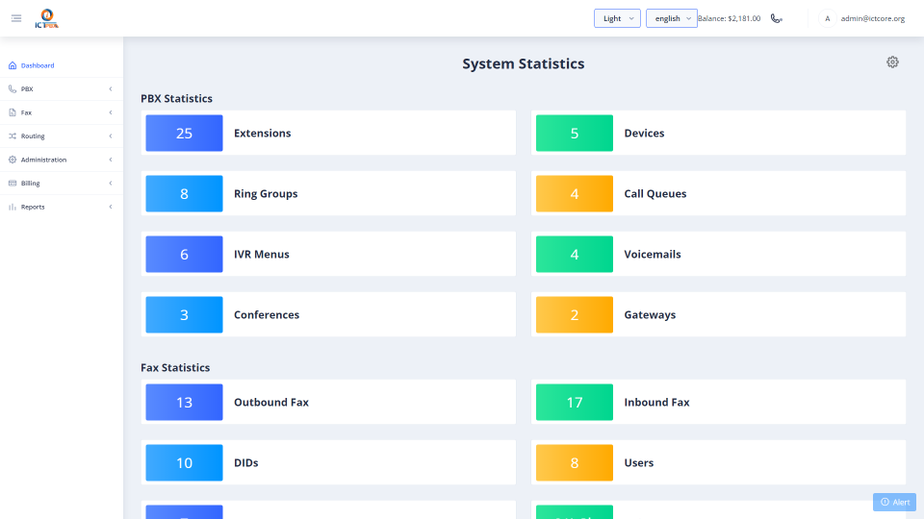Click the Inbound Fax count tile
Screen dimensions: 924x519
click(575, 402)
